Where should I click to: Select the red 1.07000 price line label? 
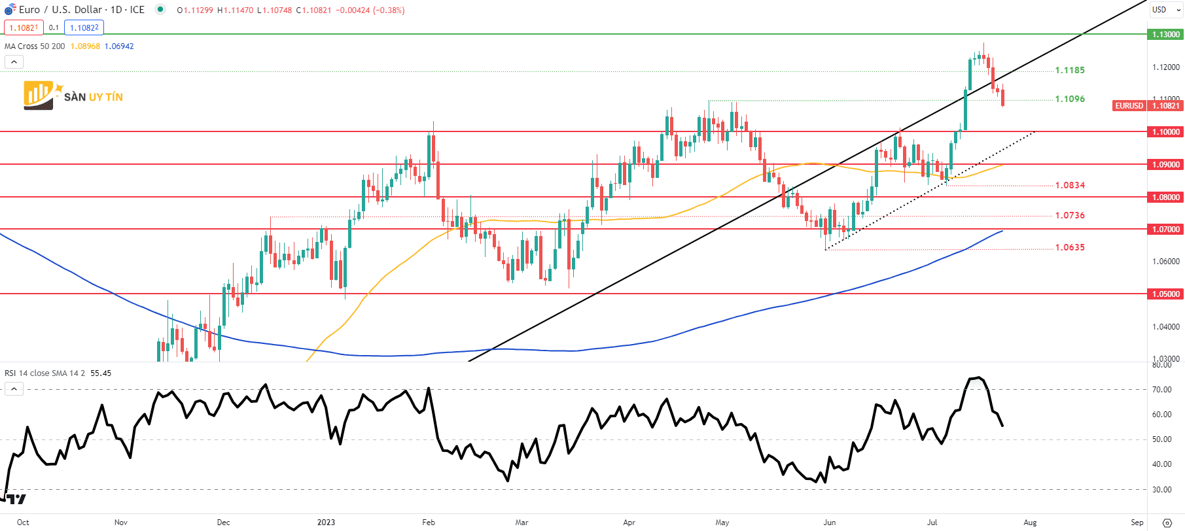point(1166,229)
